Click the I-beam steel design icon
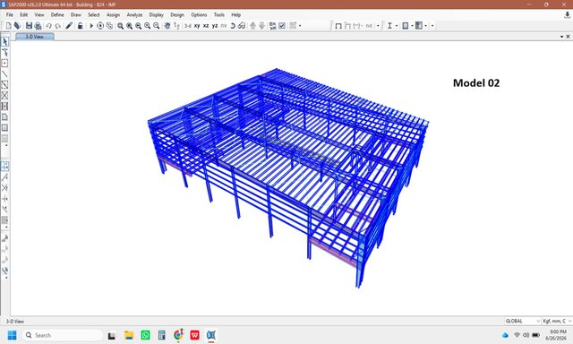 [x=389, y=26]
